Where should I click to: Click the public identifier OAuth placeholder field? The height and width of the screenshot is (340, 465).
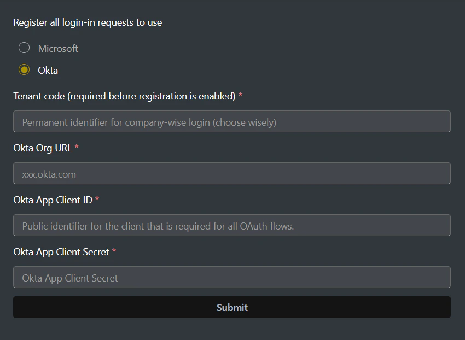pyautogui.click(x=232, y=225)
